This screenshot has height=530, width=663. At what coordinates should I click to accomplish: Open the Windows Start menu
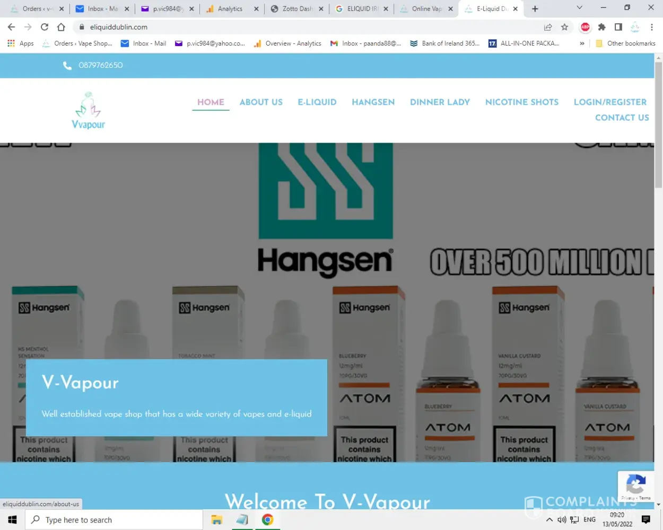[13, 520]
